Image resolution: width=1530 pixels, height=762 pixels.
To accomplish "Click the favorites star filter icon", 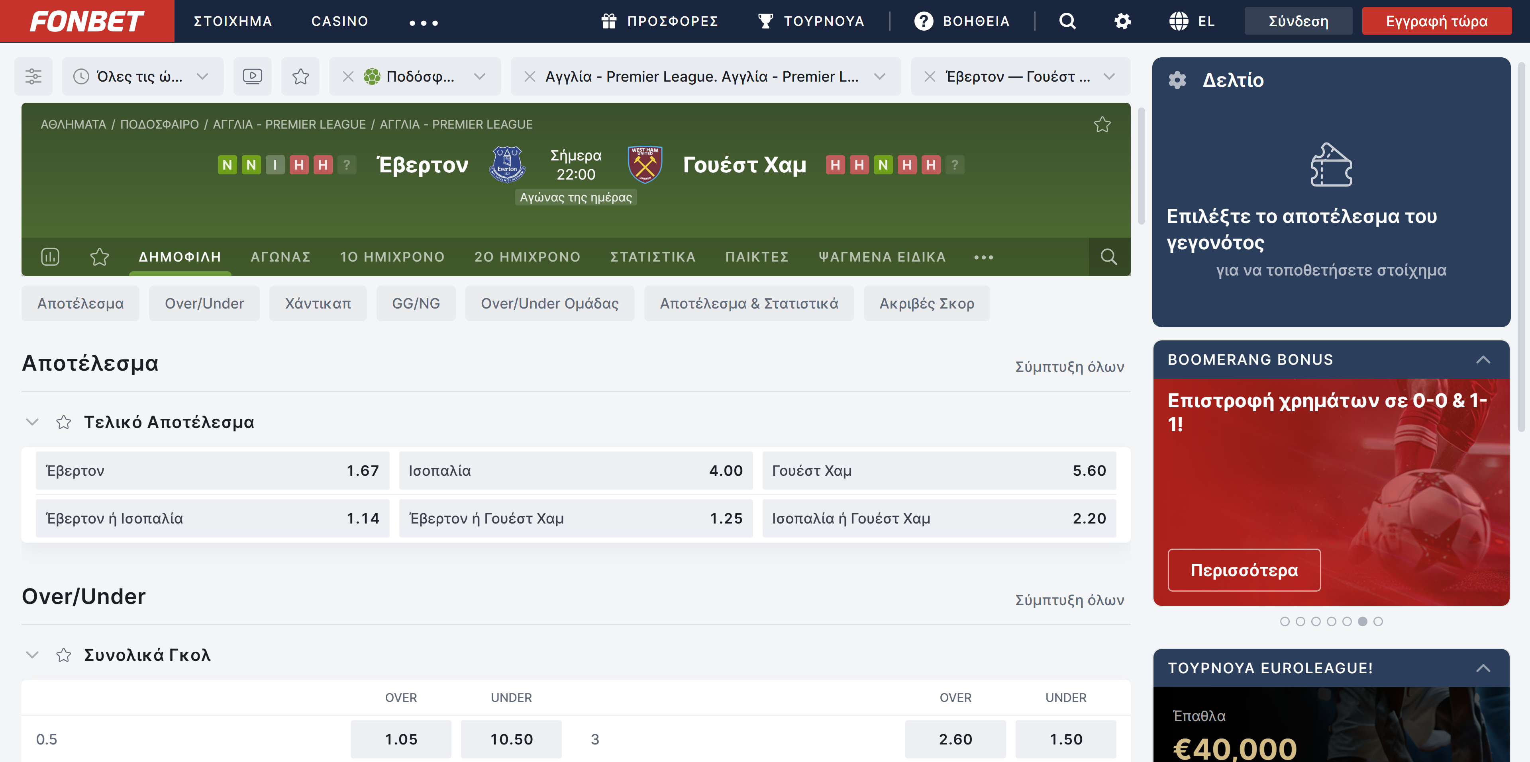I will pos(300,76).
